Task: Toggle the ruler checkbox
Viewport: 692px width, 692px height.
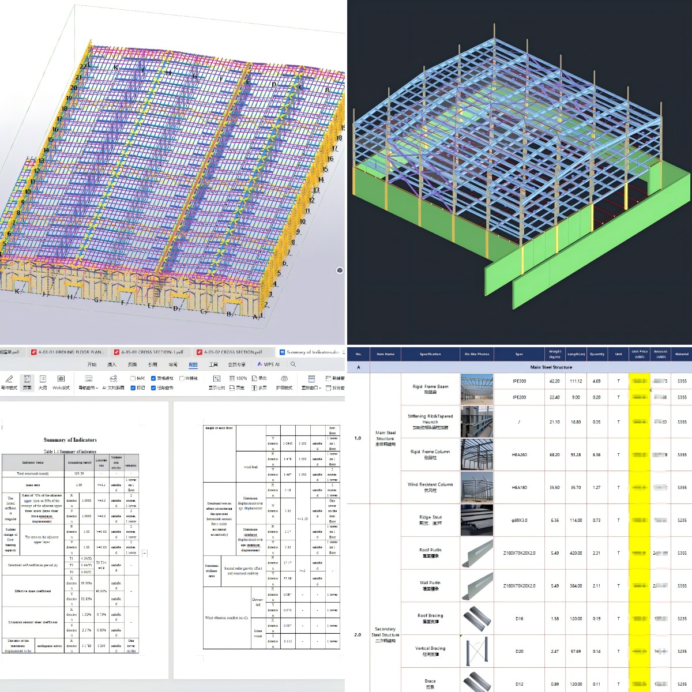Action: pos(133,378)
